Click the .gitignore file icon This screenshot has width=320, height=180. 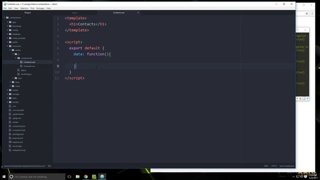[x=10, y=118]
